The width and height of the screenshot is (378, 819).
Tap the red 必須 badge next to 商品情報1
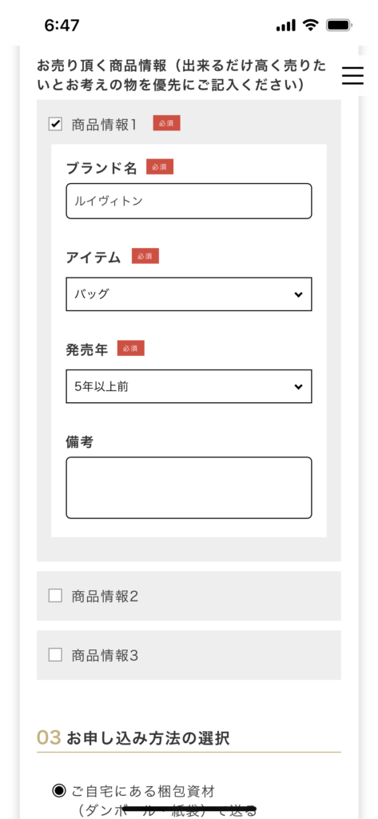(166, 123)
